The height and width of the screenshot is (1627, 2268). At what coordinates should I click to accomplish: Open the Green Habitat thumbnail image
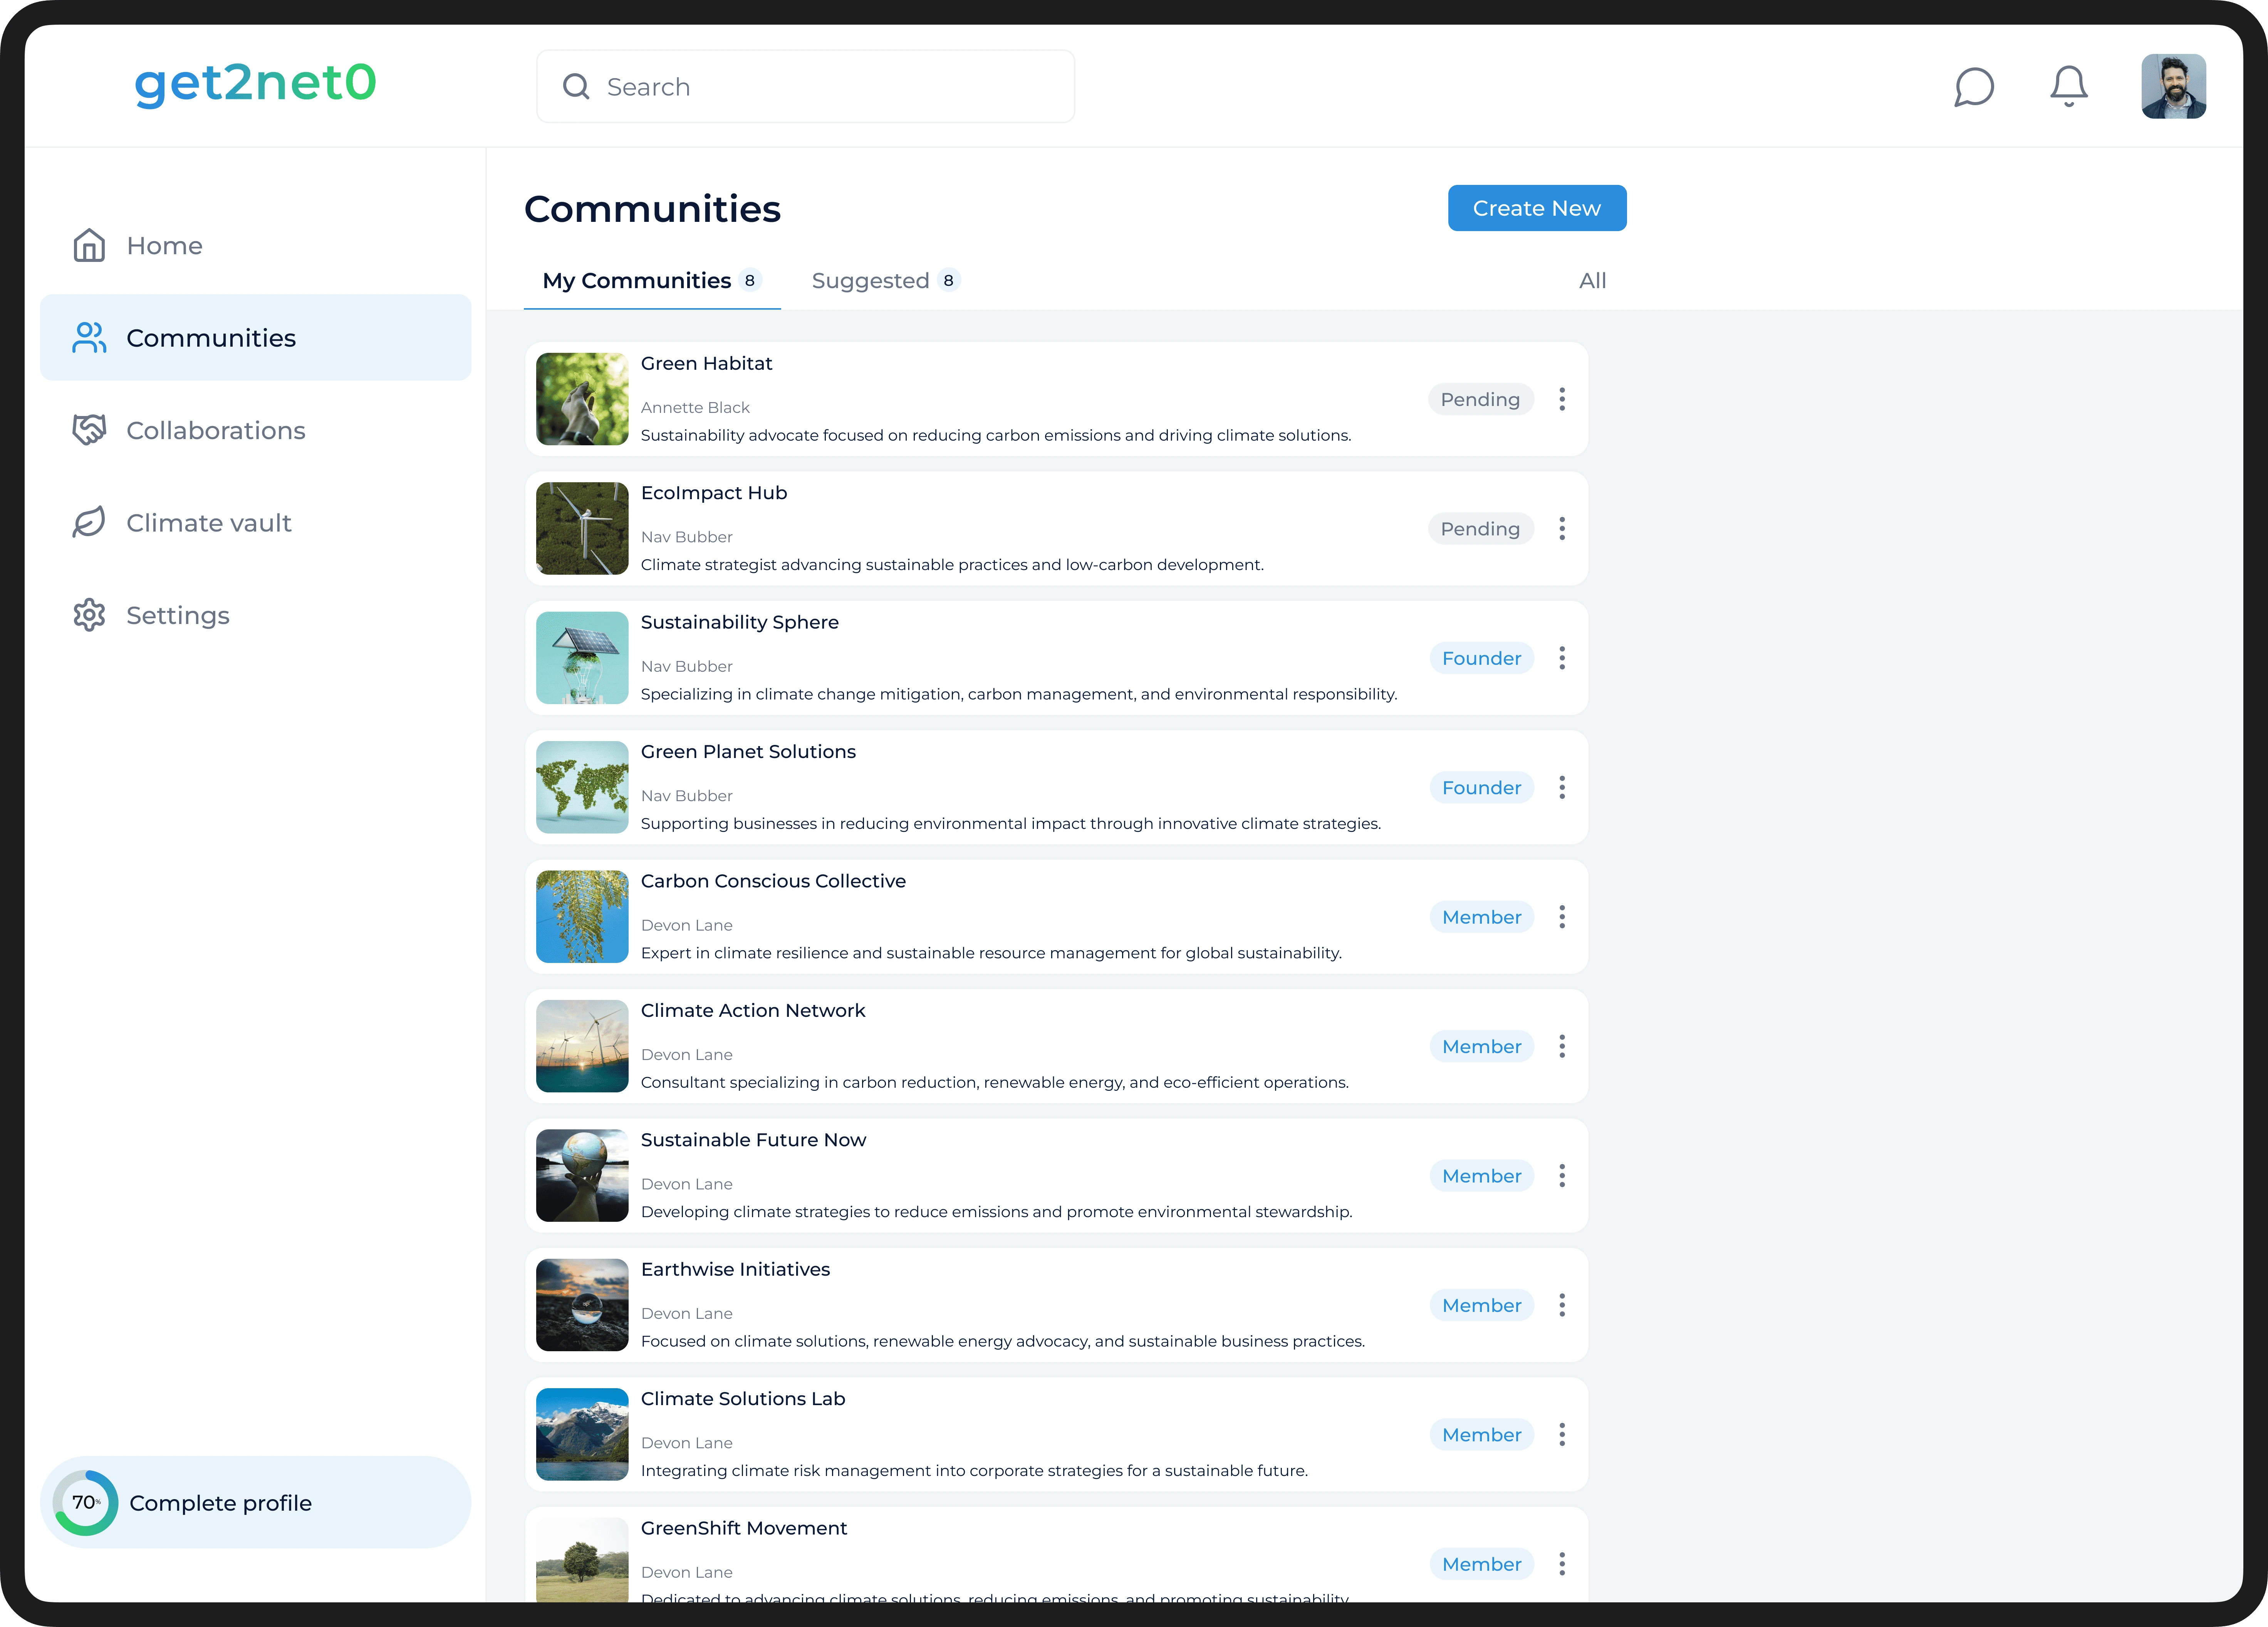point(582,399)
